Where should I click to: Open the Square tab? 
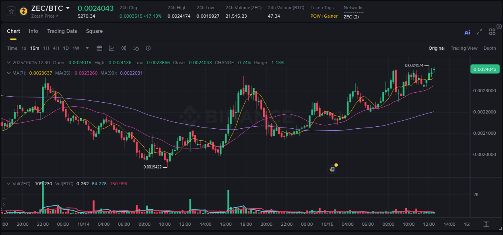(94, 31)
